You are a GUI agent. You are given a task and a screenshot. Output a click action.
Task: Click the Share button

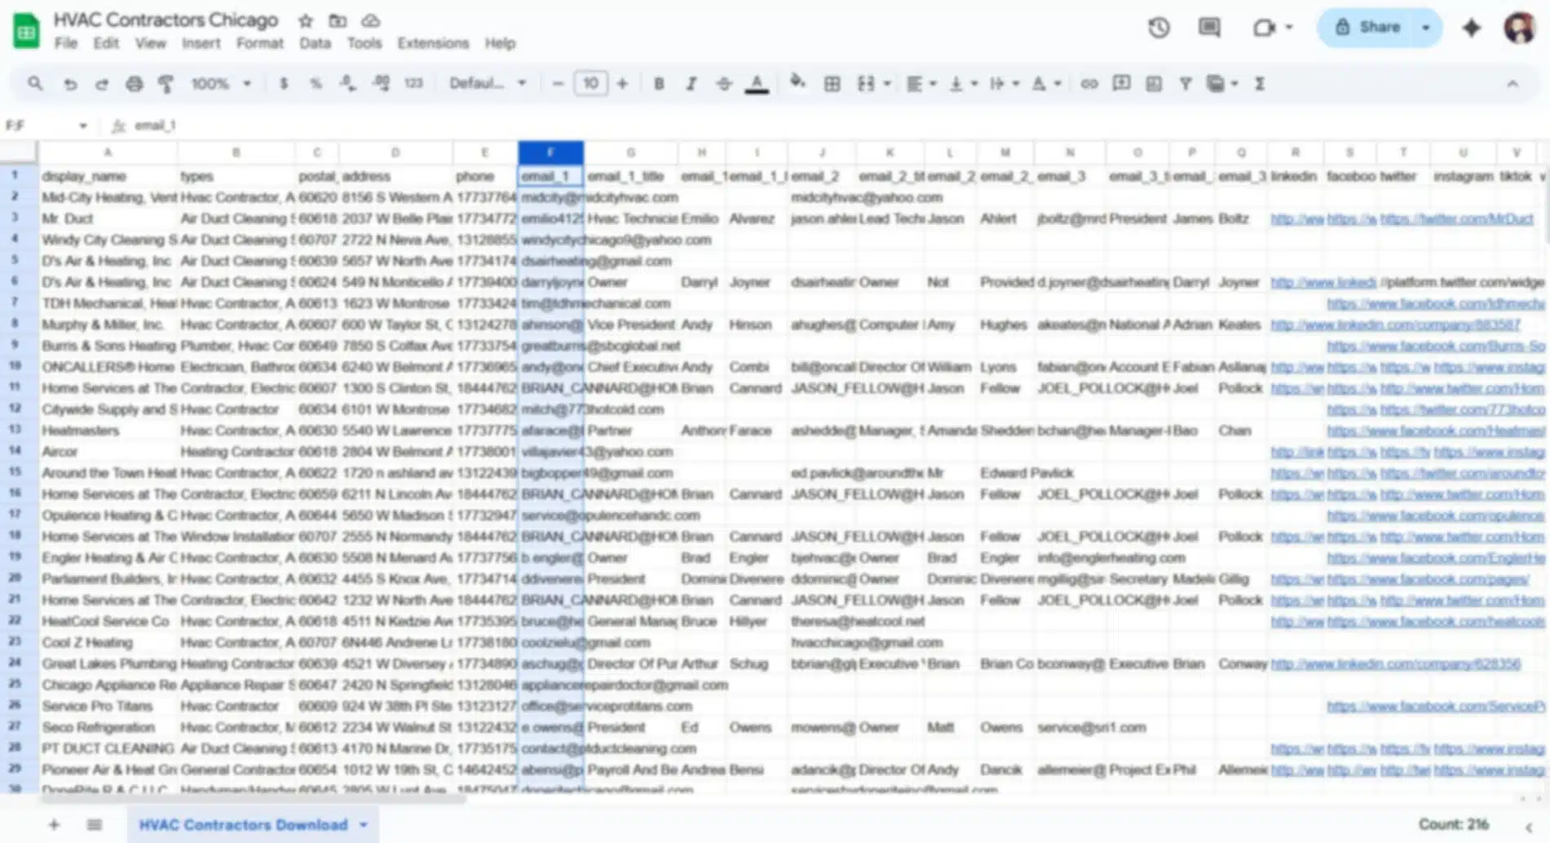[x=1368, y=28]
